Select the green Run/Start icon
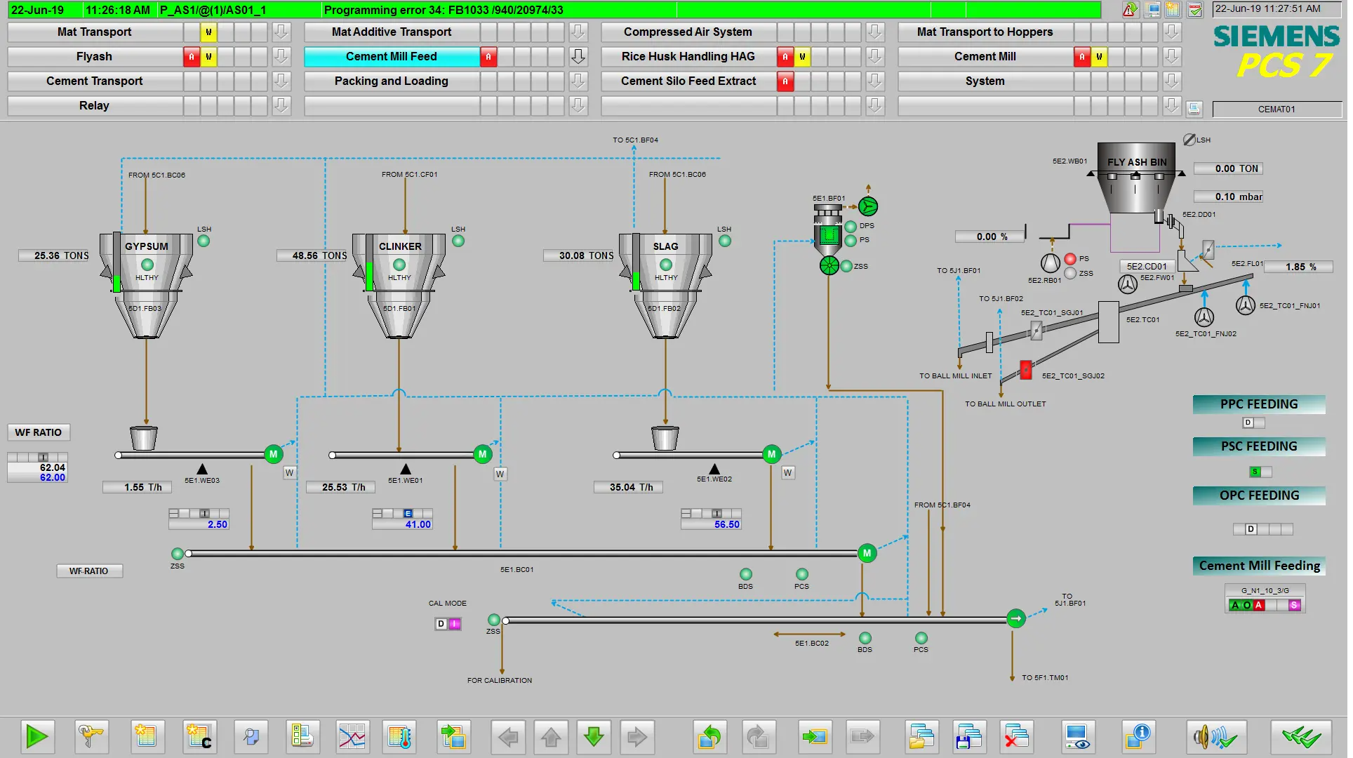1353x758 pixels. click(38, 737)
